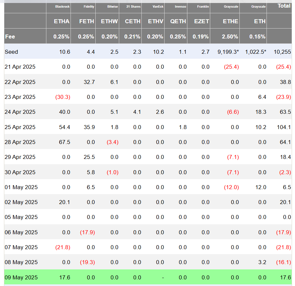295x286 pixels.
Task: Select the 25.5 FETH value
Action: point(89,157)
